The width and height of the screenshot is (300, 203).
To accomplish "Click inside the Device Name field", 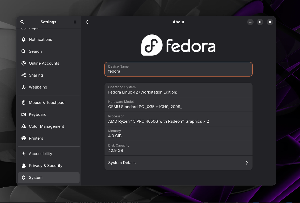I will 178,71.
